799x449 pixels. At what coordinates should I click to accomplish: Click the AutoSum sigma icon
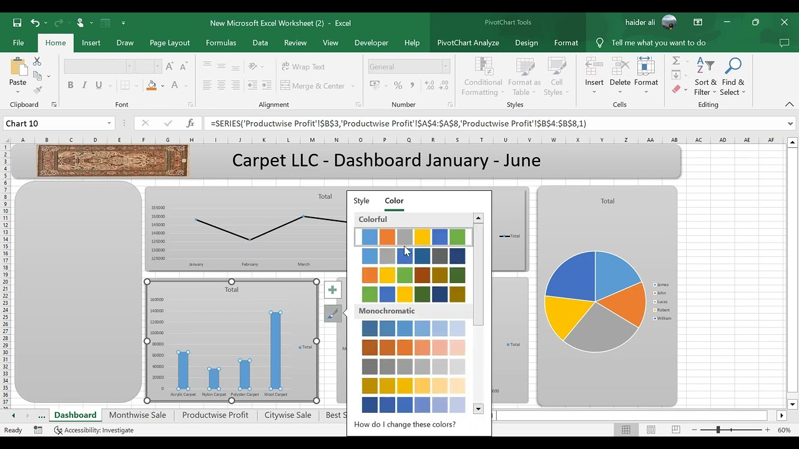pyautogui.click(x=676, y=61)
